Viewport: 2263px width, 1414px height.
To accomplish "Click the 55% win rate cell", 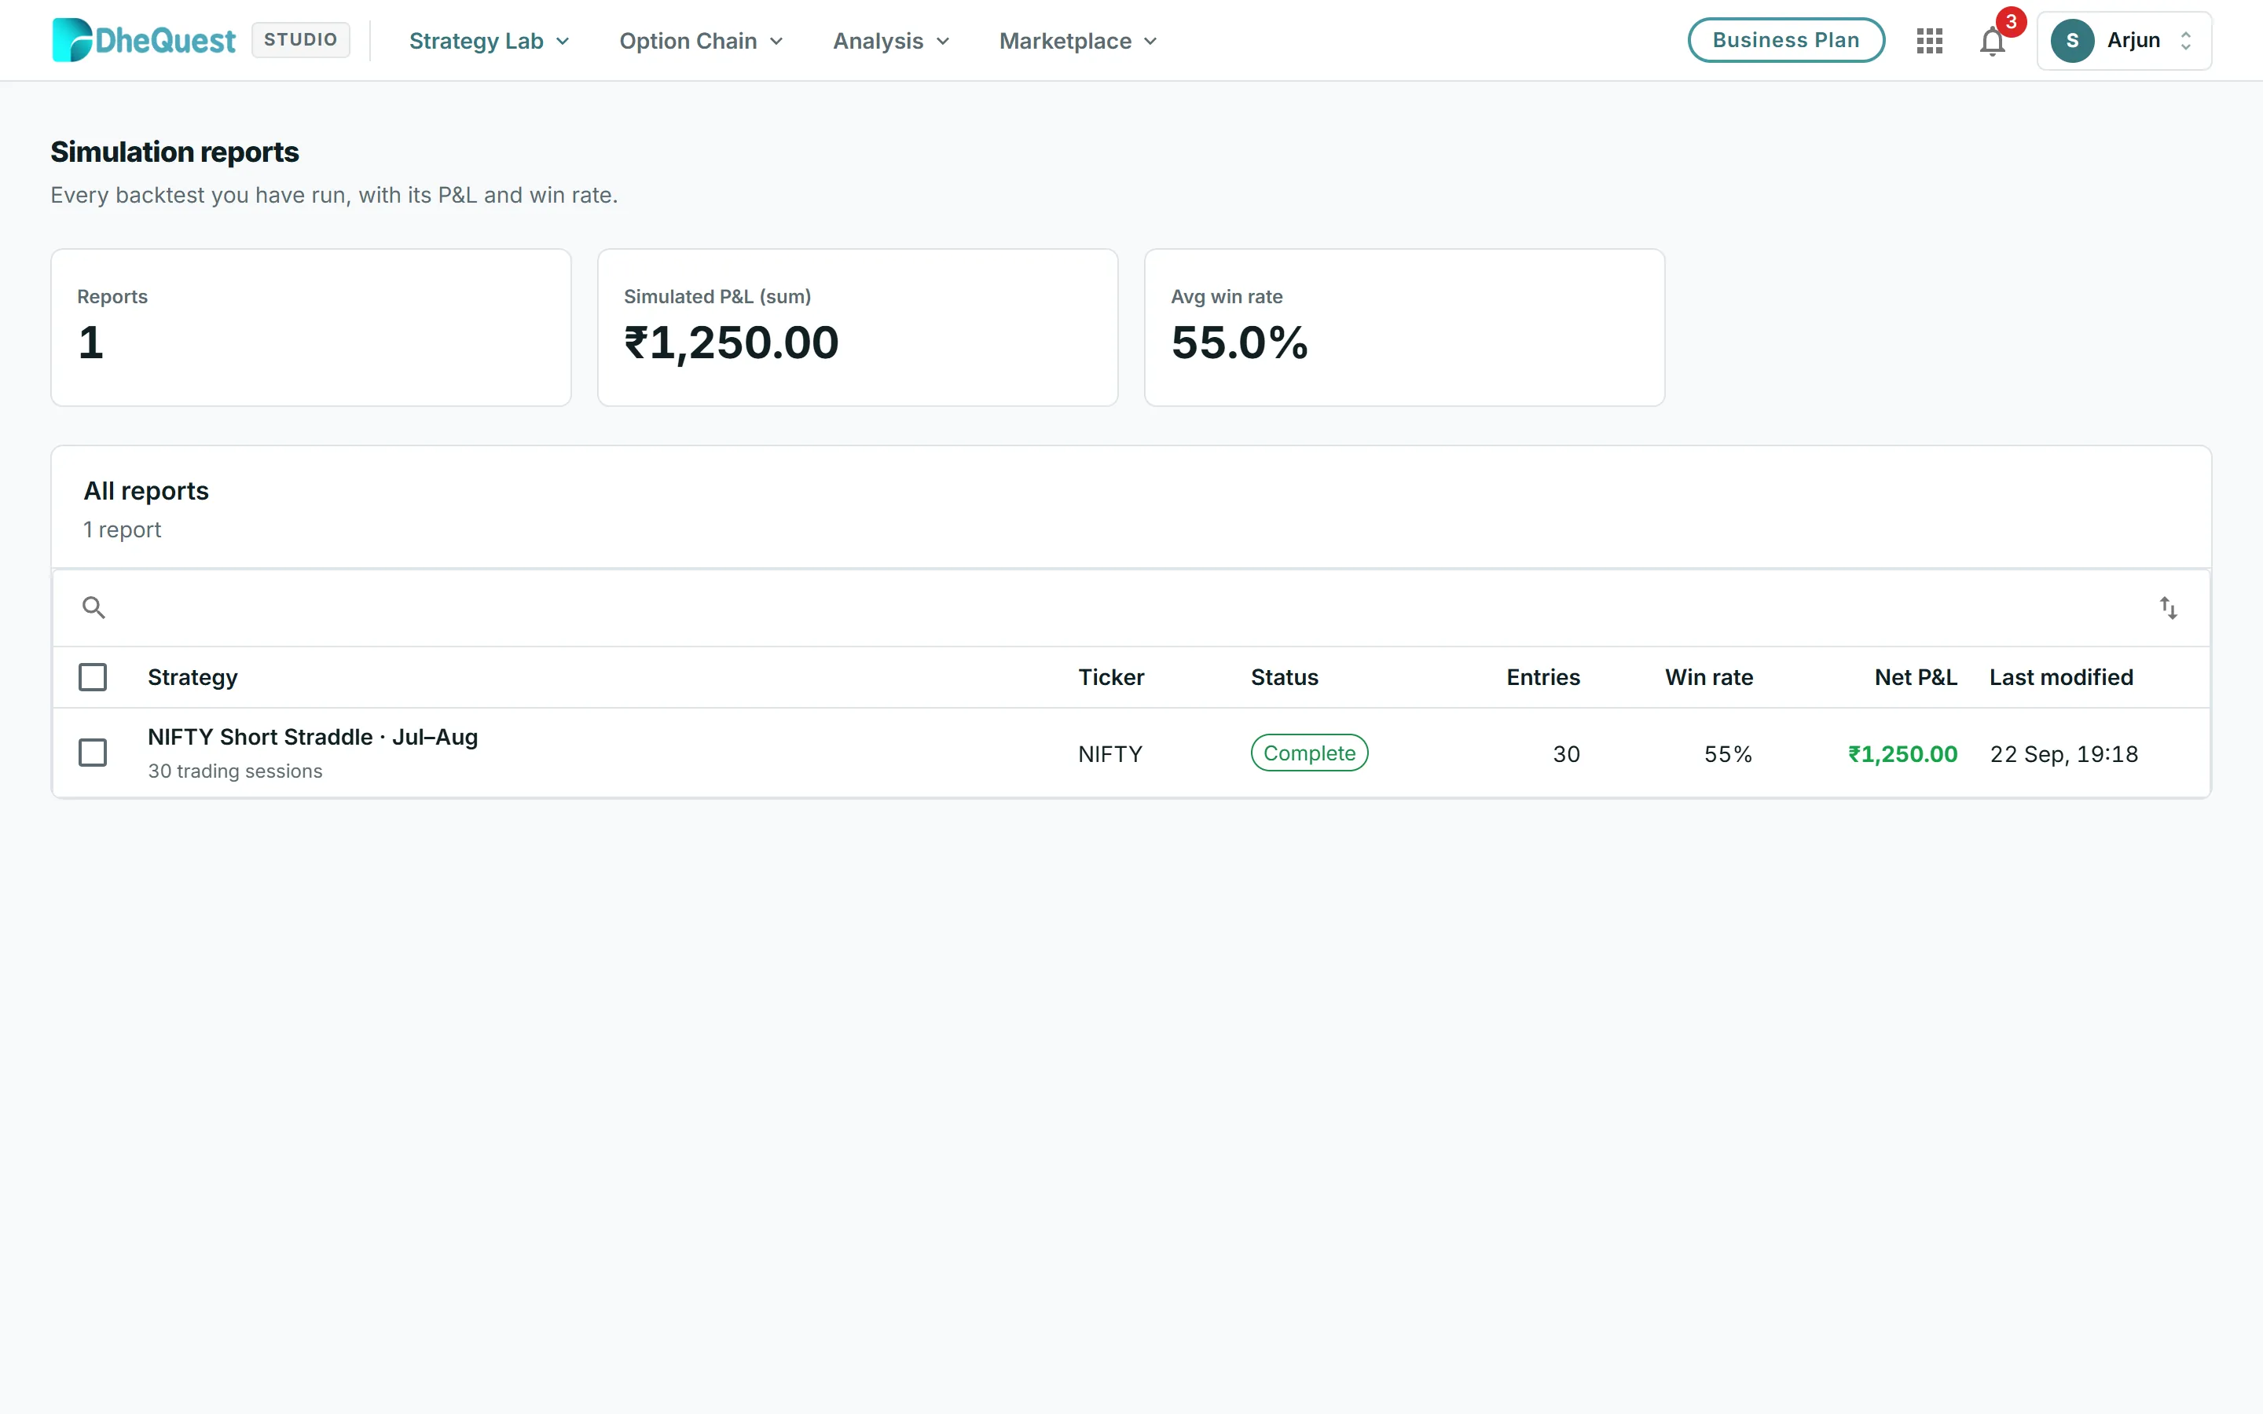I will coord(1728,754).
